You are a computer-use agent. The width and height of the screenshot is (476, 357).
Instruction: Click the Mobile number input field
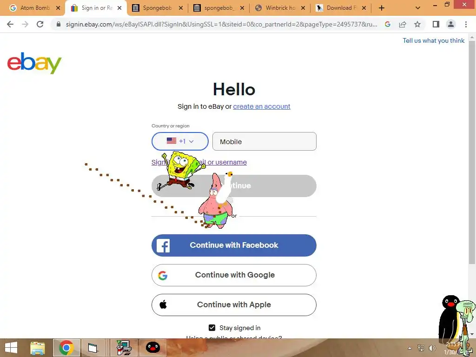[264, 141]
